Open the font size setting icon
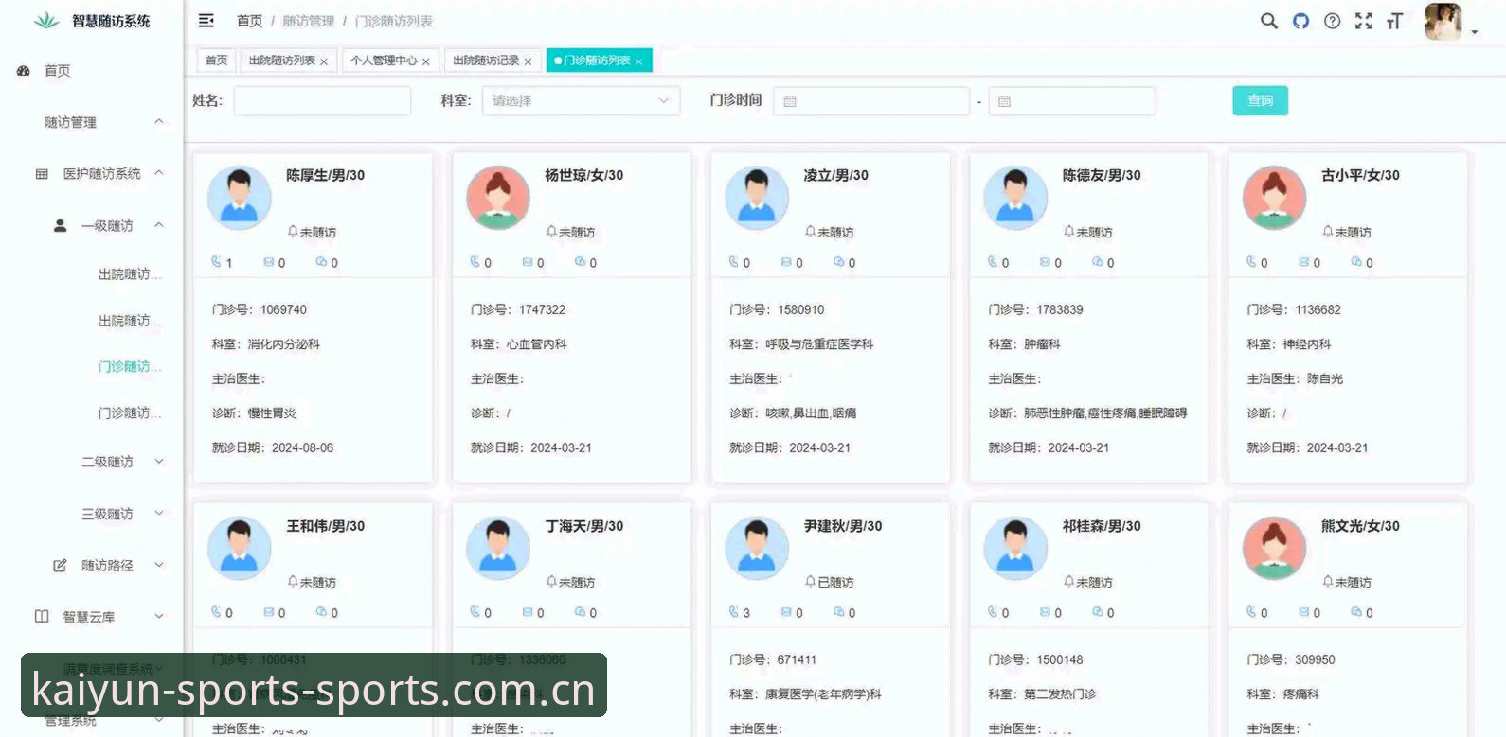The width and height of the screenshot is (1506, 737). point(1394,21)
